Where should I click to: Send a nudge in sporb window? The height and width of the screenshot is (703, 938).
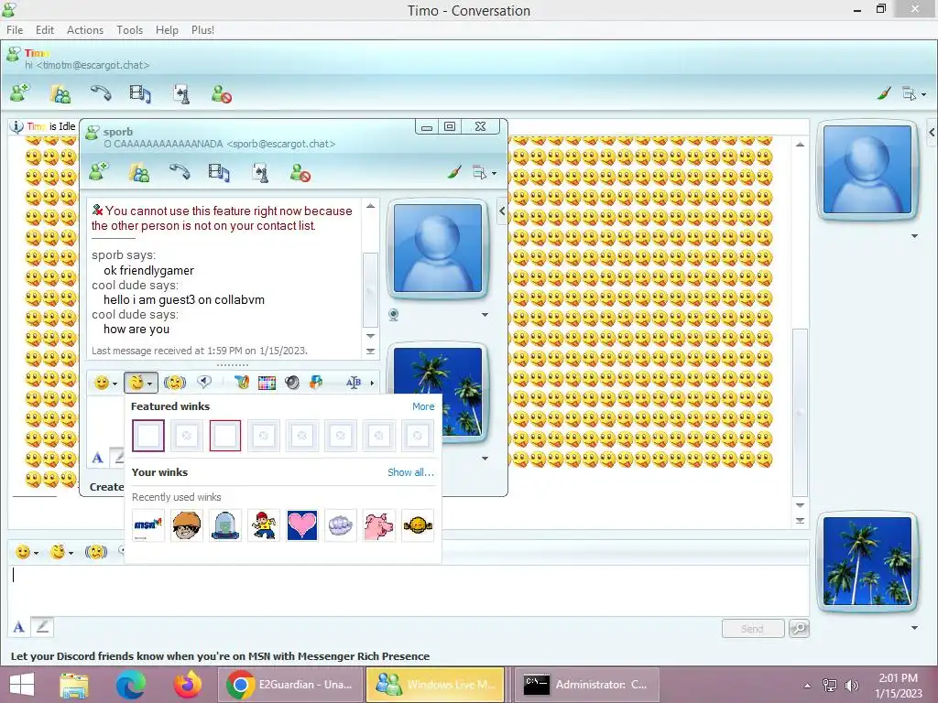[x=175, y=383]
